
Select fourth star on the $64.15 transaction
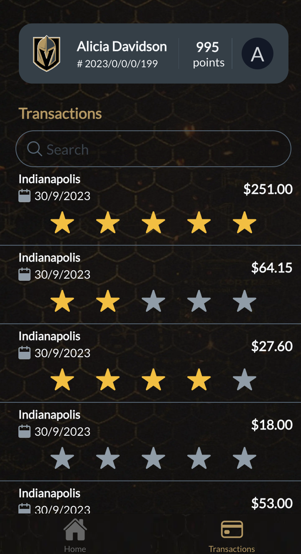(x=199, y=301)
